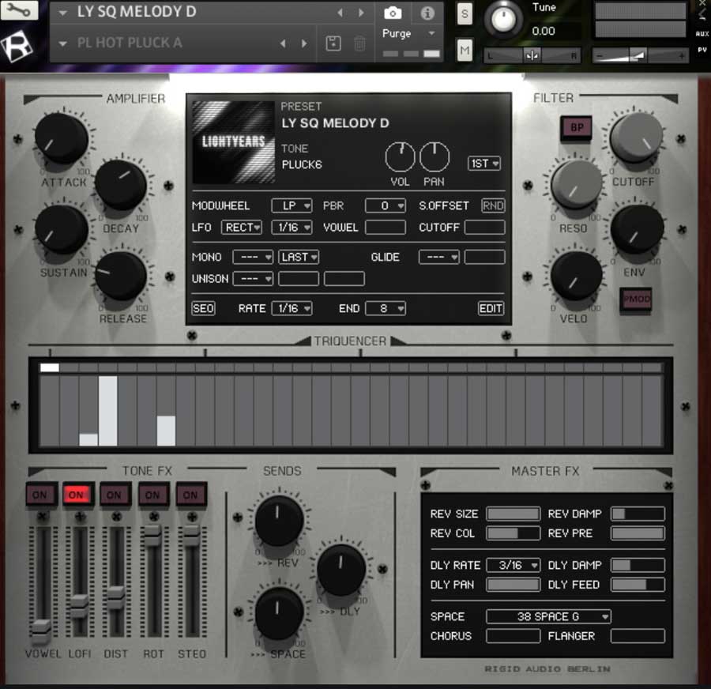
Task: Select previous PL HOT PLUCK A preset arrow
Action: click(283, 43)
